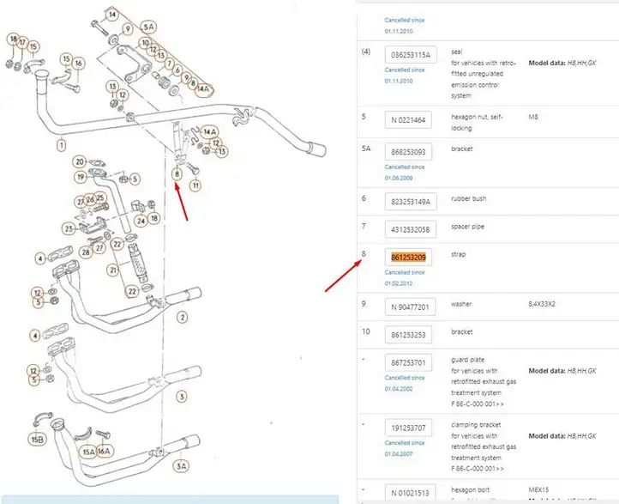Viewport: 619px width, 504px height.
Task: Select callout 15B clamp in the diagram
Action: click(x=38, y=440)
